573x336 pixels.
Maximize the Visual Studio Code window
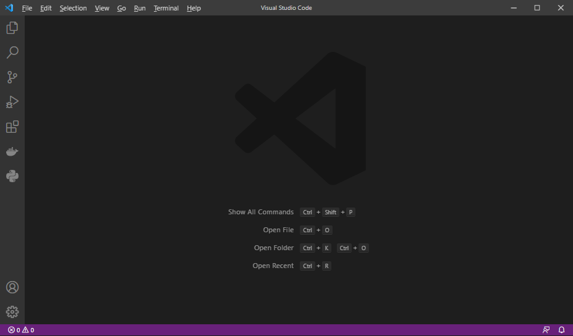coord(537,7)
